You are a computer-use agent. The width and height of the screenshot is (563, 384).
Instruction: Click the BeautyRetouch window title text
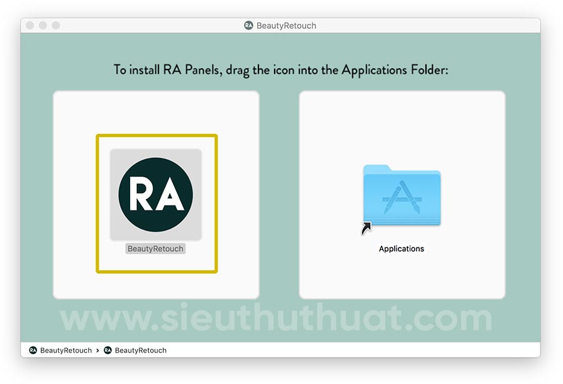coord(286,26)
